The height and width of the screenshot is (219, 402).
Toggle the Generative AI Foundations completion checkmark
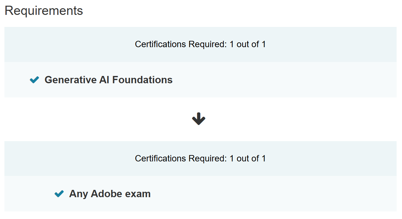[x=34, y=80]
